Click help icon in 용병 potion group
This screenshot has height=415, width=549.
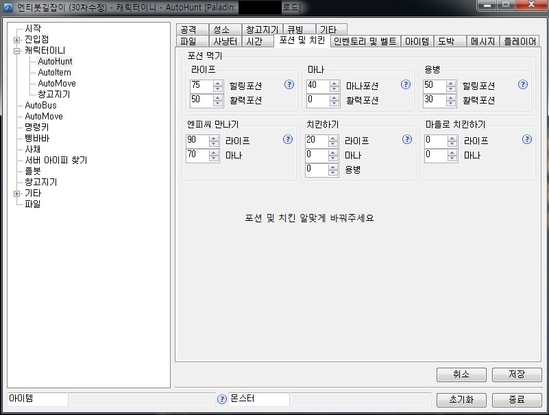point(522,84)
